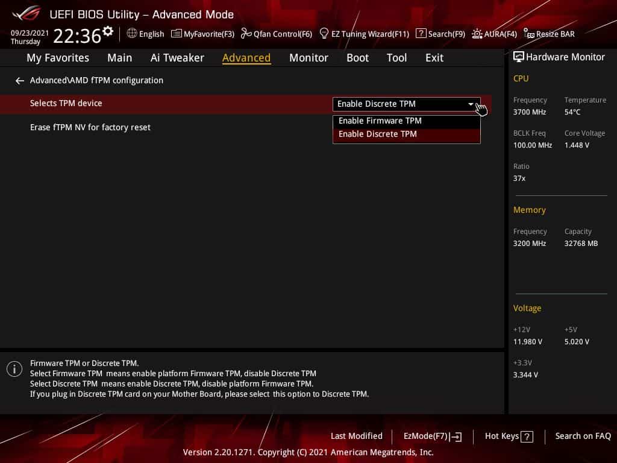Select the Selects TPM device row label

(66, 103)
